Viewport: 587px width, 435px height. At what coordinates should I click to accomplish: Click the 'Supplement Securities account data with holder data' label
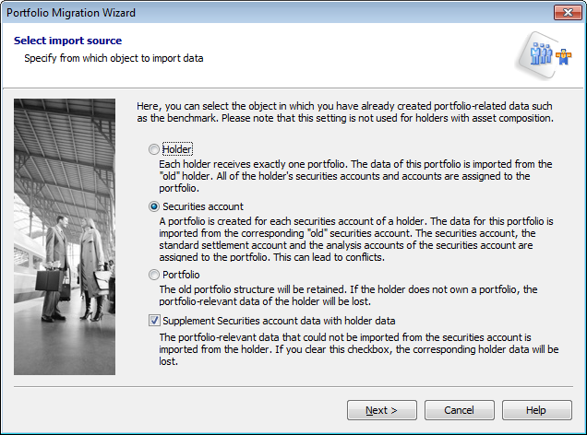(x=279, y=321)
